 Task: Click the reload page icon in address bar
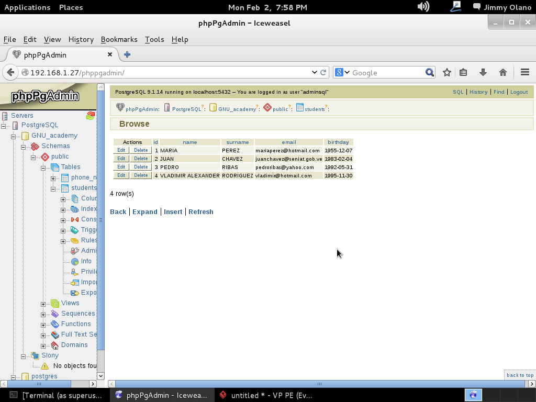point(323,73)
